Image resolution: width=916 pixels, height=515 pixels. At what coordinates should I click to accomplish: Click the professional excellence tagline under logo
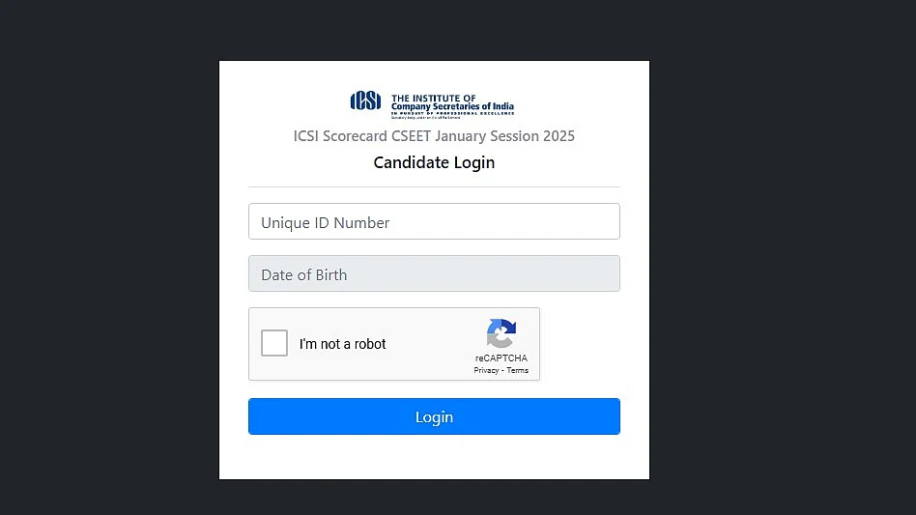pyautogui.click(x=452, y=113)
